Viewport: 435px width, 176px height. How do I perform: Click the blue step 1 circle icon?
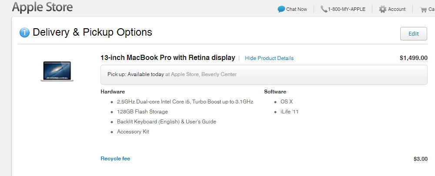(24, 33)
